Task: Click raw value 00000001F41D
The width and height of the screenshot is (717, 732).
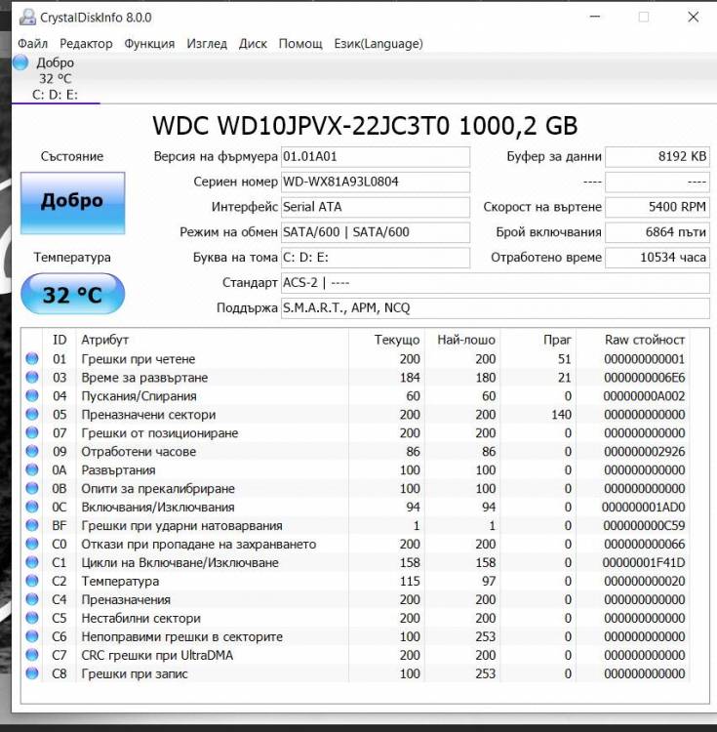Action: 644,562
